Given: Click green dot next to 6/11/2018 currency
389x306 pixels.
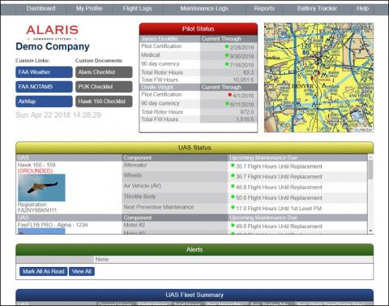Looking at the screenshot, I should point(227,104).
